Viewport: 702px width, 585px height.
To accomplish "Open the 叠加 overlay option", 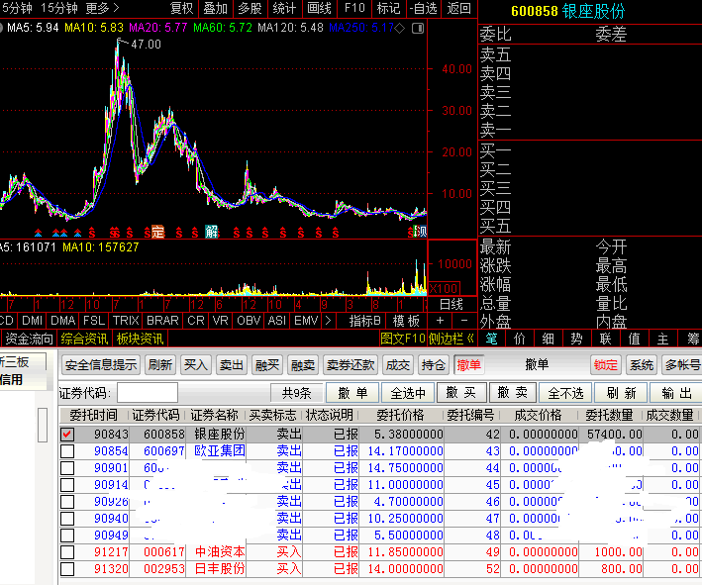I will 216,8.
